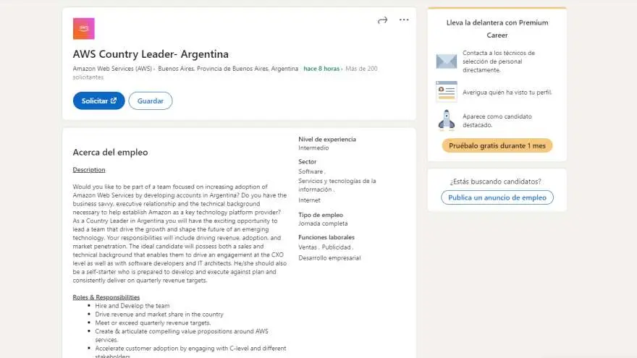Click the Publicidad job function link
This screenshot has width=637, height=358.
336,247
